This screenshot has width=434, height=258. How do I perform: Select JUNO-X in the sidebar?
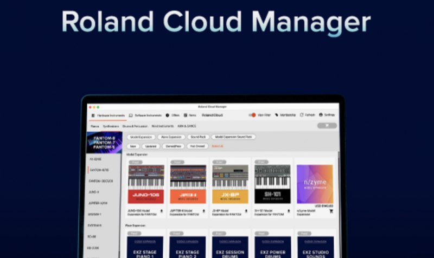click(93, 192)
